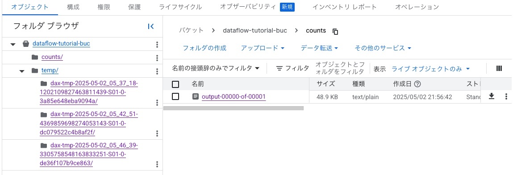This screenshot has width=513, height=175.
Task: Click the counts breadcrumb label
Action: pyautogui.click(x=316, y=30)
